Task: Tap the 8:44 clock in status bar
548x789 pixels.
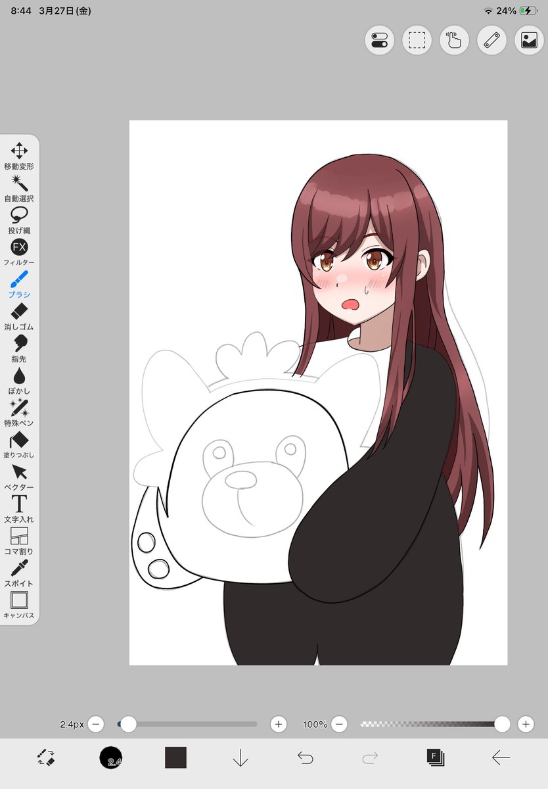Action: click(x=21, y=11)
